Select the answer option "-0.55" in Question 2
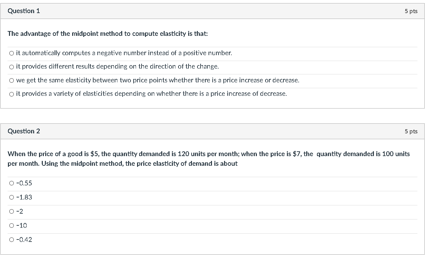 coord(11,183)
